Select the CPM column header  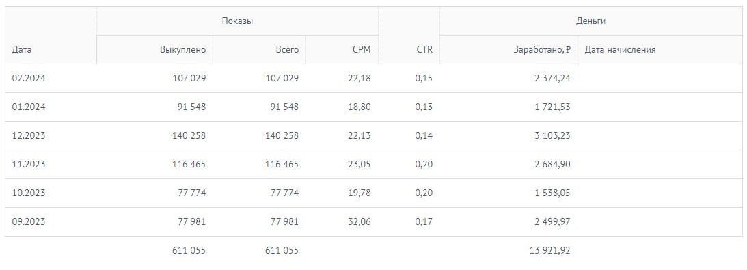pyautogui.click(x=361, y=49)
